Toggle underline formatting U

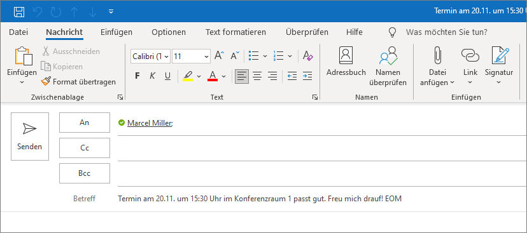[168, 76]
